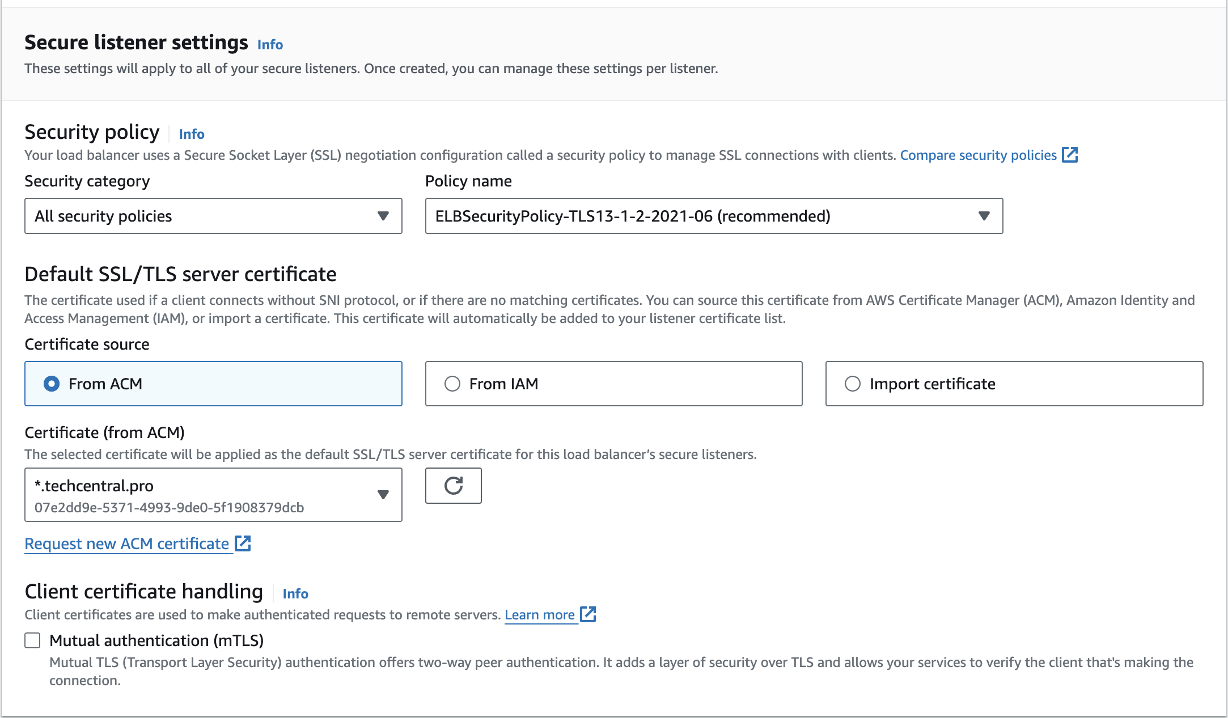Open Info link for Client certificate handling
The image size is (1228, 718).
(295, 593)
